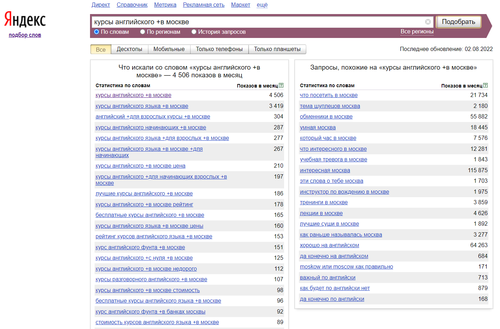
Task: Select the 'По регионам' radio option
Action: (143, 32)
